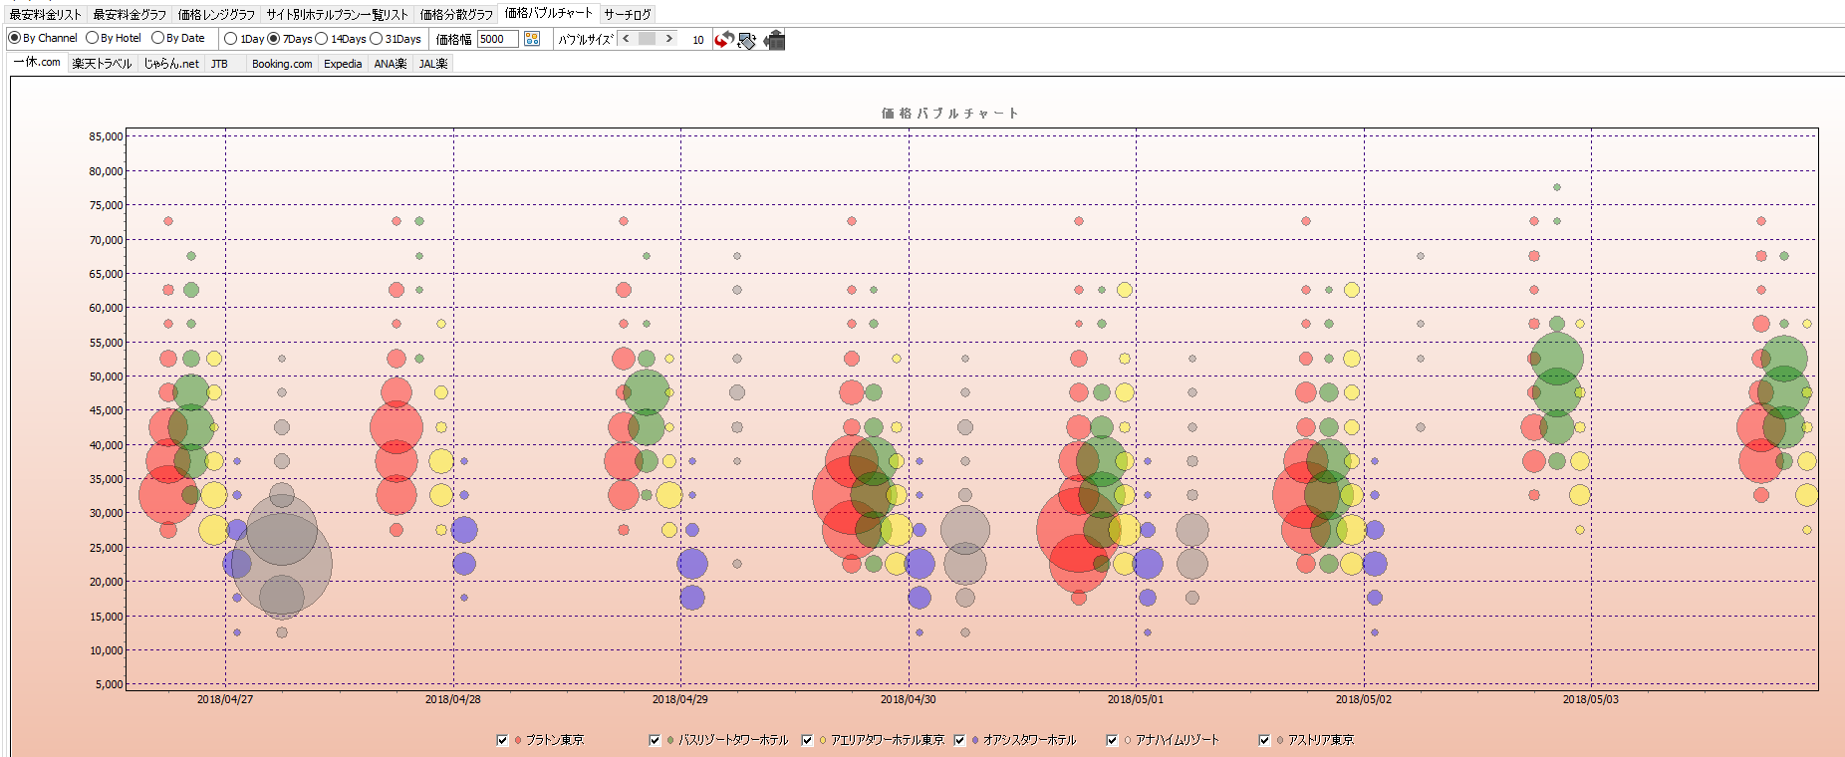
Task: Open the サーチログ tab
Action: click(x=628, y=14)
